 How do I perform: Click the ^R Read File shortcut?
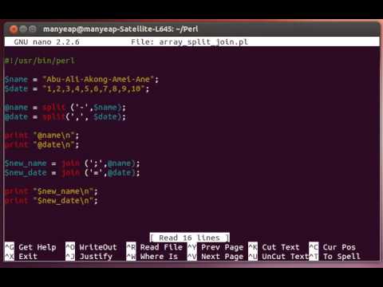tap(155, 247)
